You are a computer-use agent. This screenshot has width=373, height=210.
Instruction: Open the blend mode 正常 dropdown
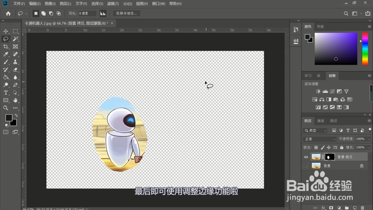(x=320, y=139)
